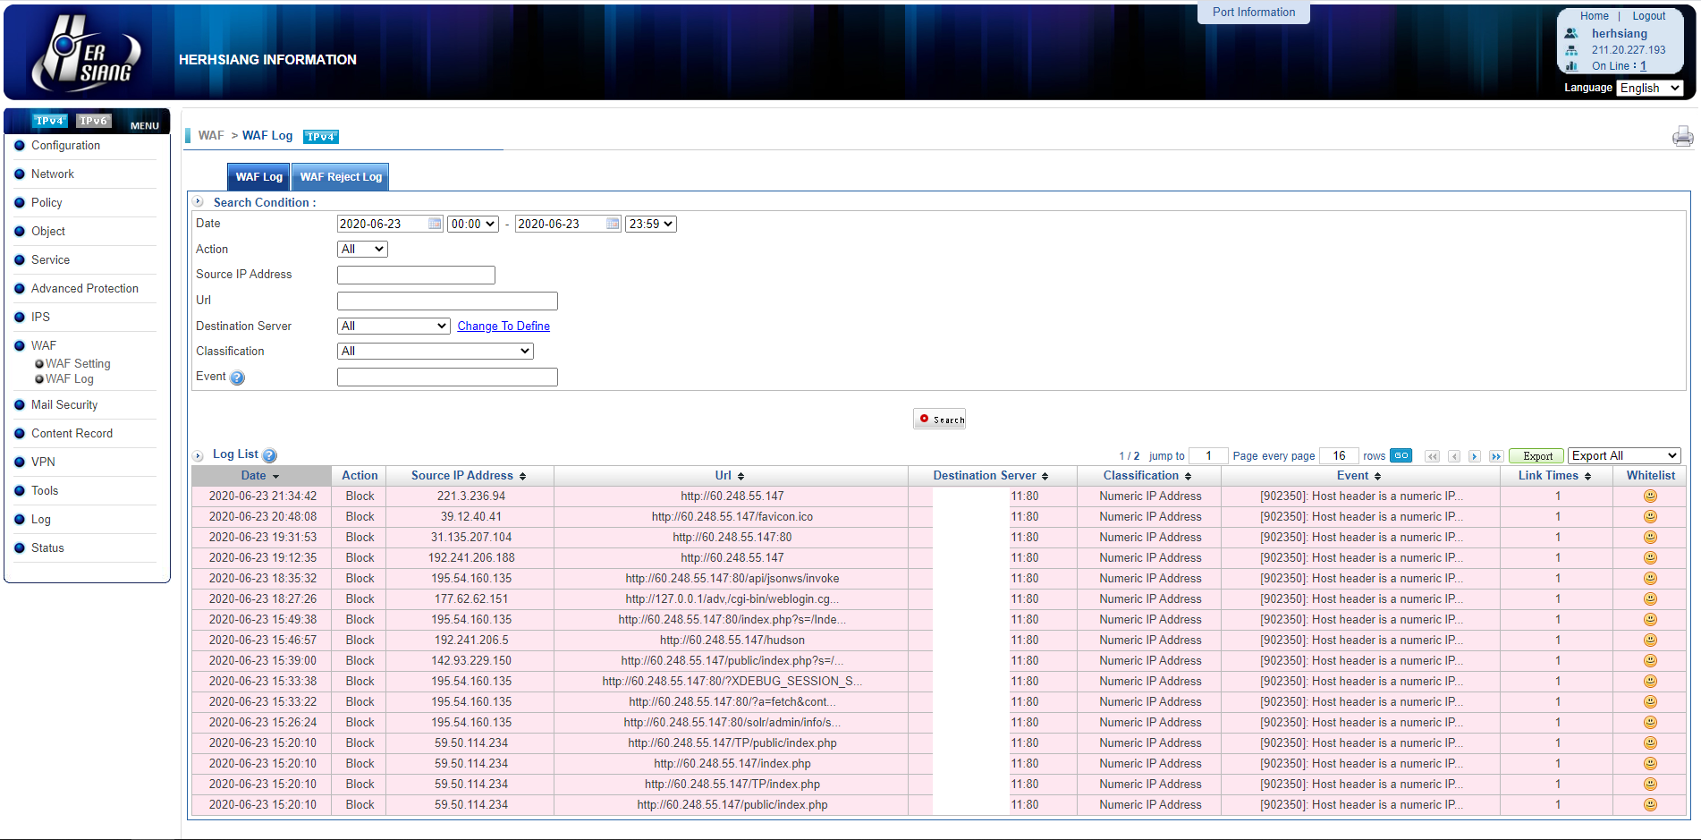Click the printer icon
The image size is (1701, 840).
coord(1682,136)
